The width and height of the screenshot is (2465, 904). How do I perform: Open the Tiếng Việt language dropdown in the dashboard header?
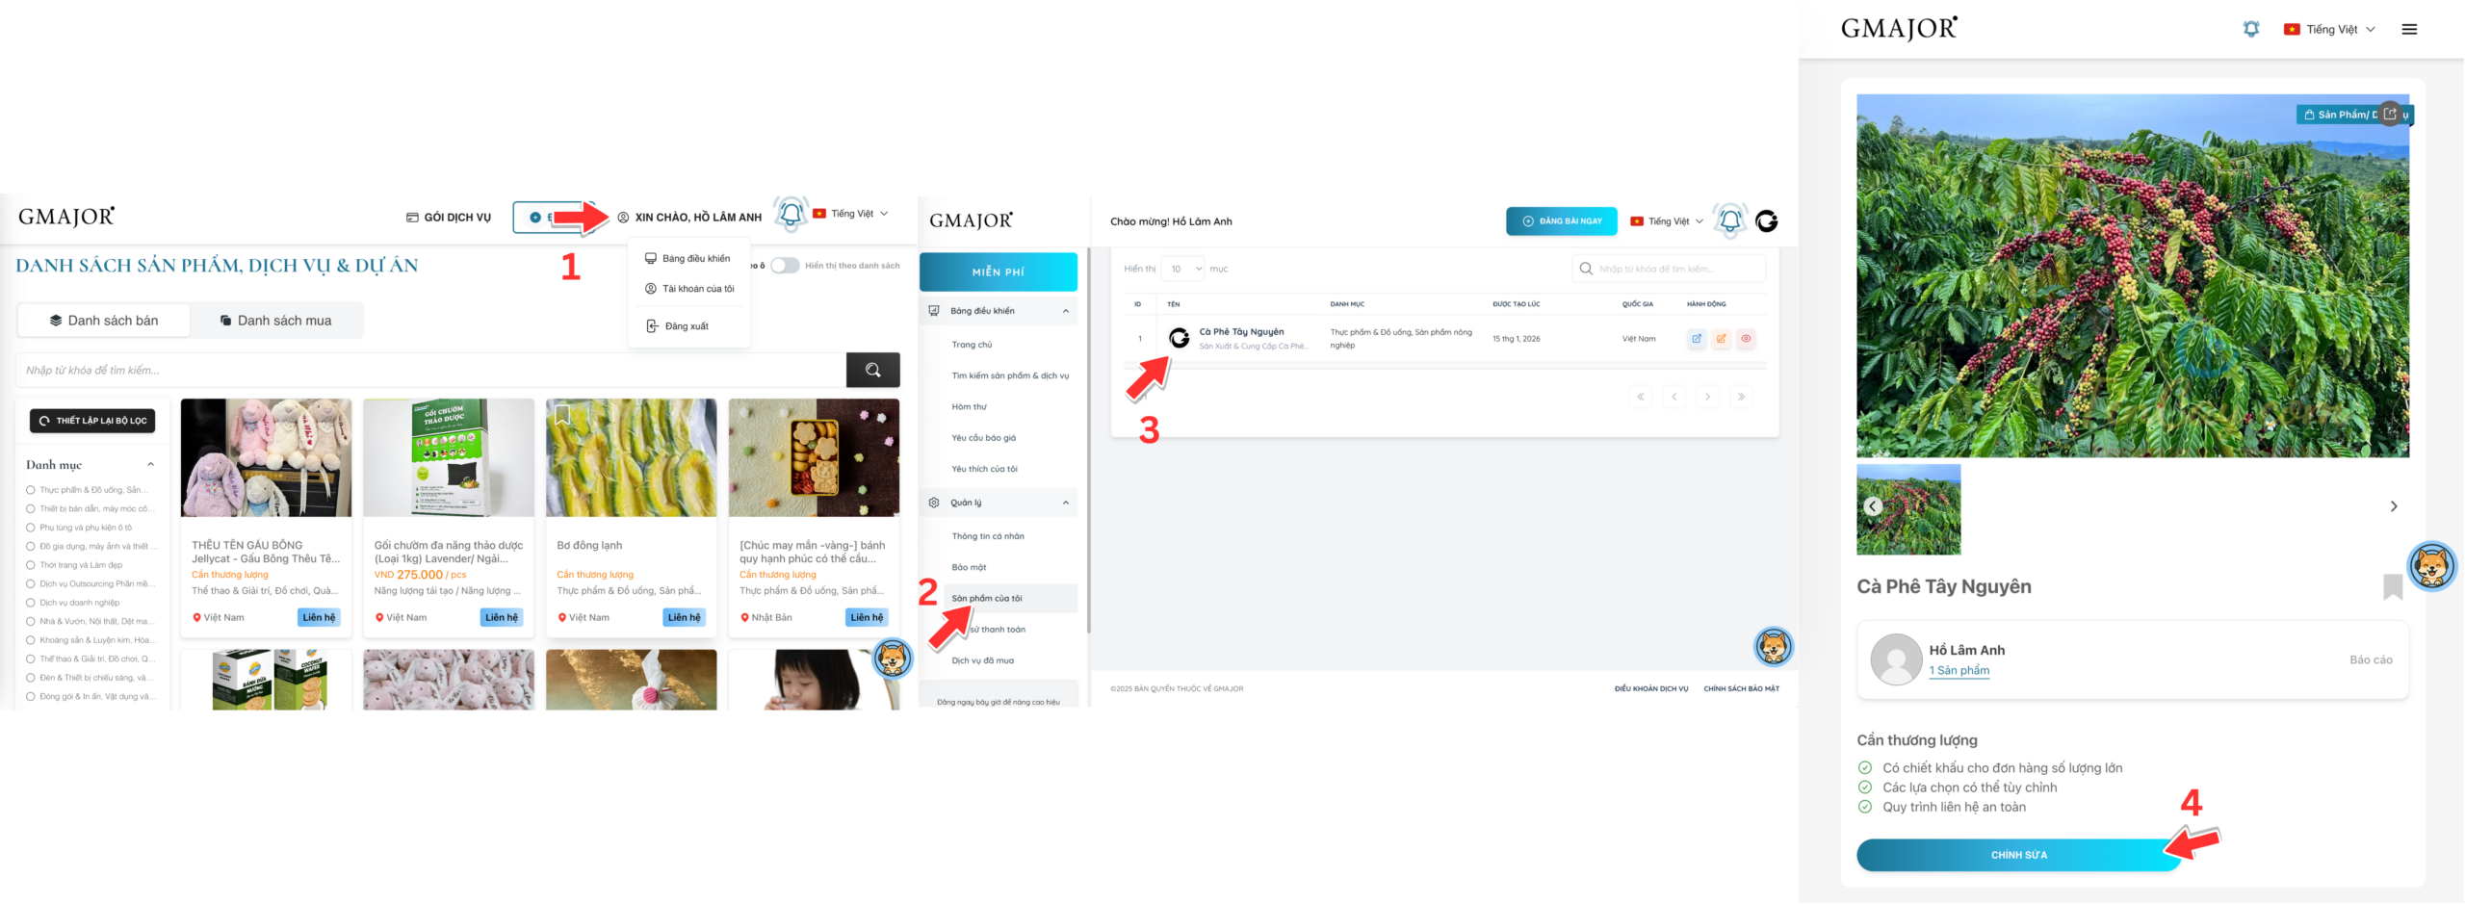(1667, 221)
